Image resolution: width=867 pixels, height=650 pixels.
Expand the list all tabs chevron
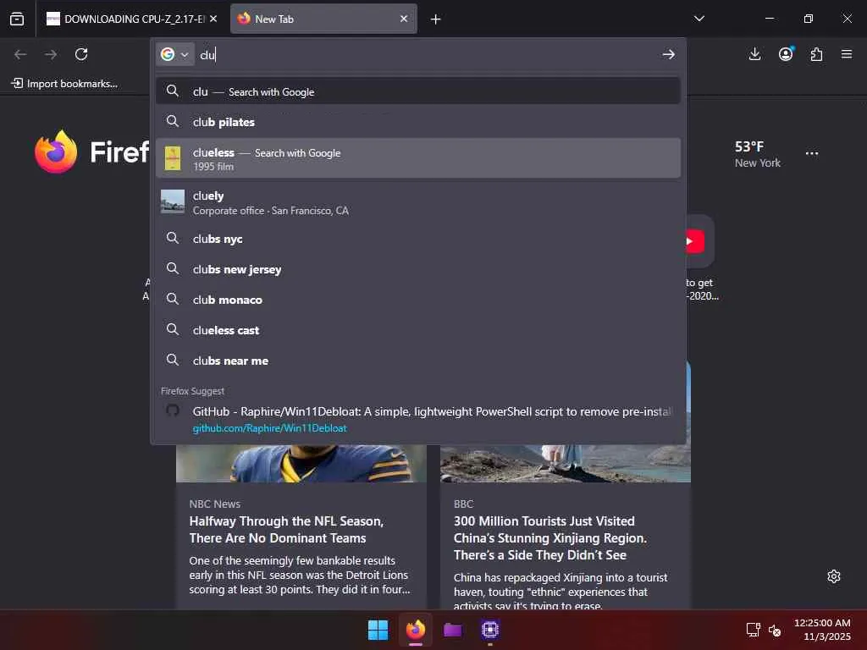point(699,19)
